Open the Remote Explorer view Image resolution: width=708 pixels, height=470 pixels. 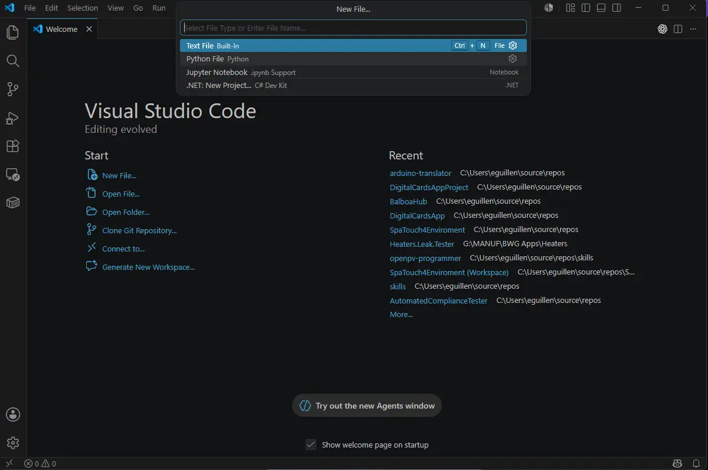click(12, 175)
